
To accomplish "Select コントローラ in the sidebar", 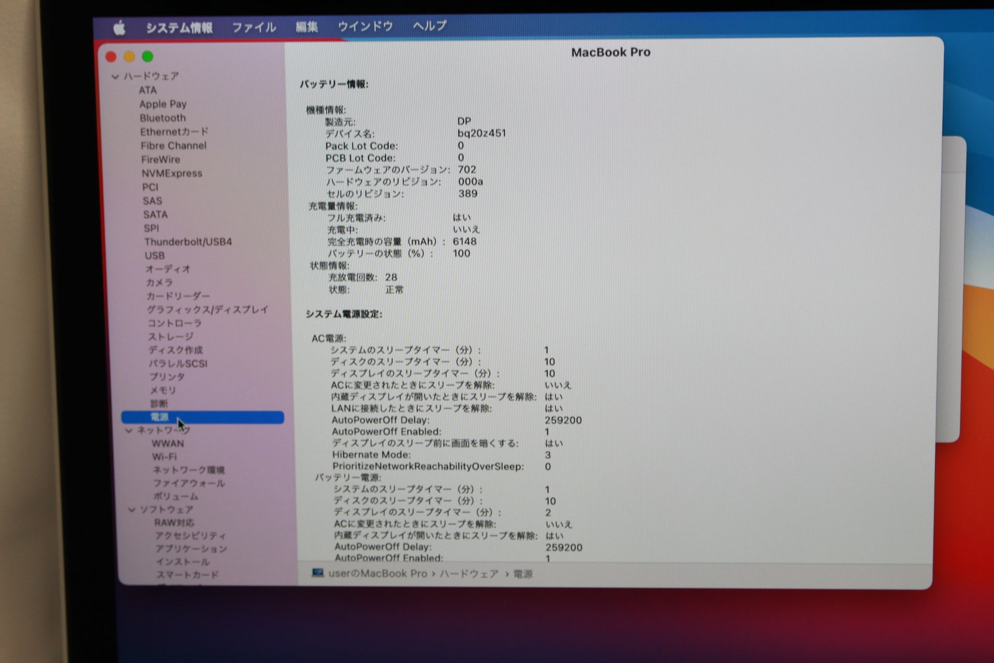I will 174,323.
